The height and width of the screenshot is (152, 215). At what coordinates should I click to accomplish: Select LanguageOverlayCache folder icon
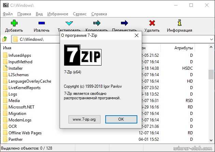tap(5, 81)
